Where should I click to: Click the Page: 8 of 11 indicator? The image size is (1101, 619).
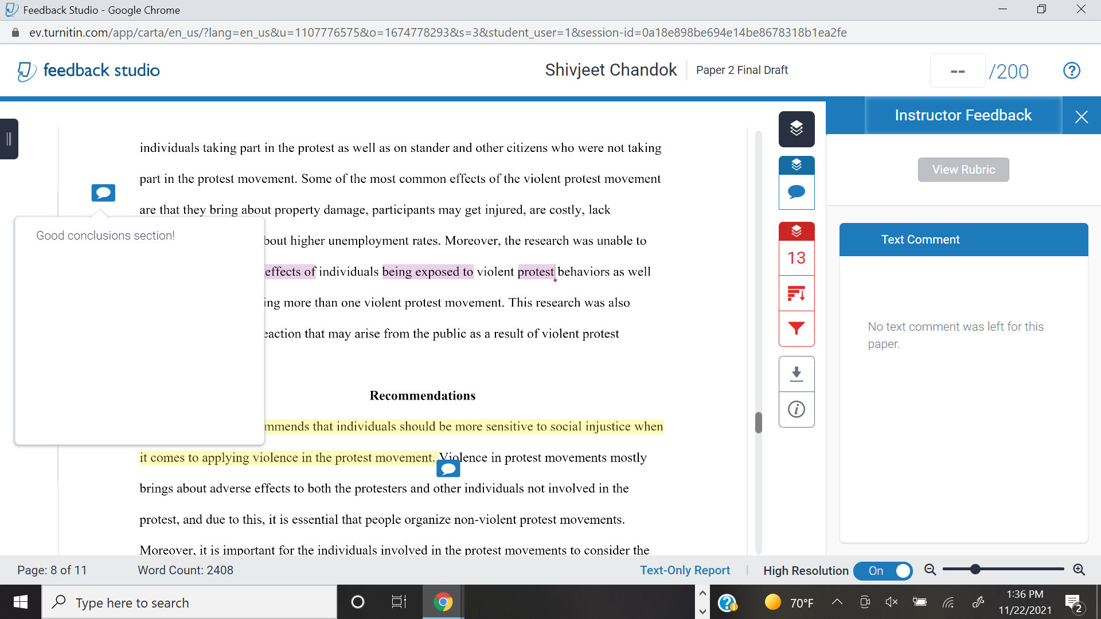(x=52, y=570)
